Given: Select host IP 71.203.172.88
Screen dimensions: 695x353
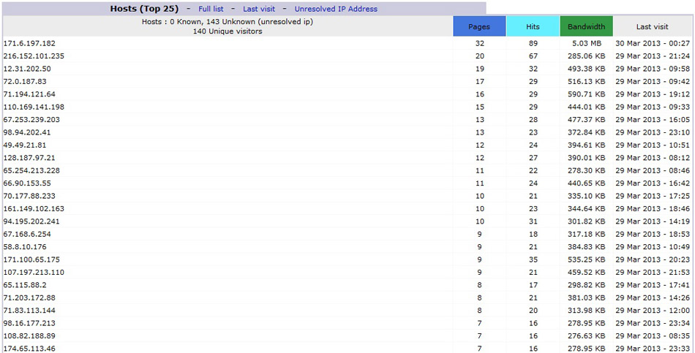Looking at the screenshot, I should tap(29, 297).
